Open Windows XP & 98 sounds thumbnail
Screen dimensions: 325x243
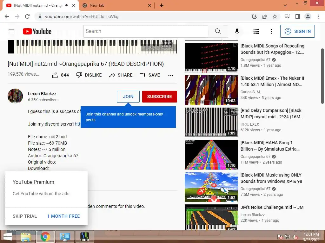(x=211, y=187)
